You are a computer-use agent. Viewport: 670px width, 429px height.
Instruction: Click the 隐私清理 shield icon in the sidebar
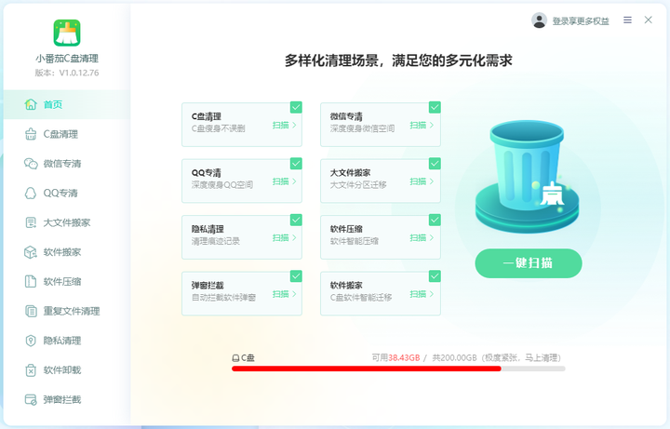point(31,341)
